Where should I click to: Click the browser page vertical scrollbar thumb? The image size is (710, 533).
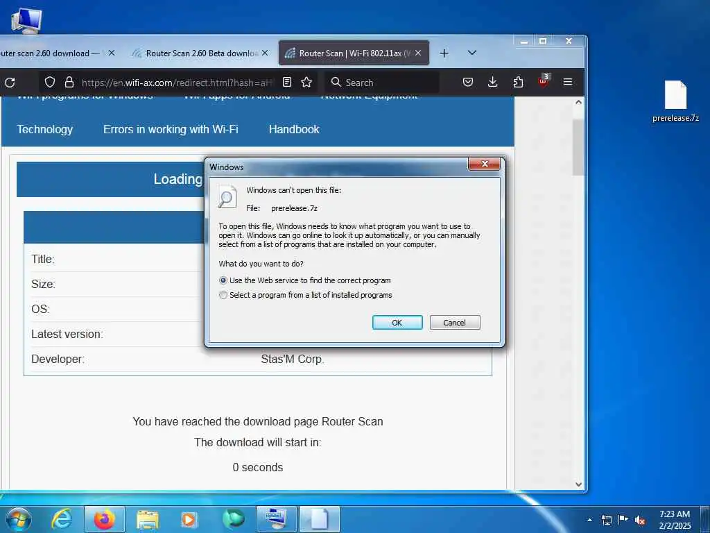pos(578,147)
